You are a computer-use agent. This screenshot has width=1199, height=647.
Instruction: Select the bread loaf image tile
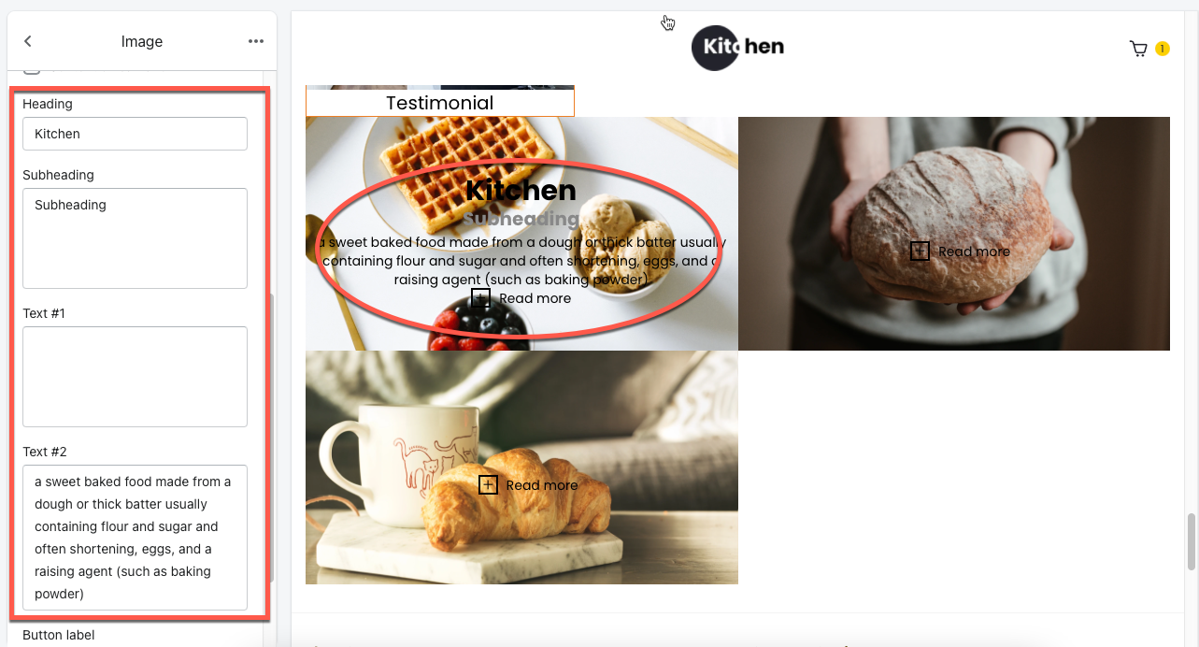coord(954,234)
